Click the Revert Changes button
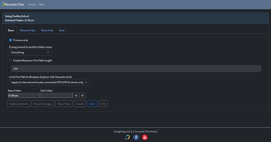 tap(43, 104)
